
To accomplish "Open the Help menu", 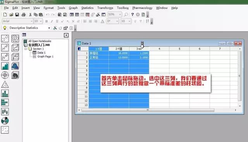I will click(174, 8).
